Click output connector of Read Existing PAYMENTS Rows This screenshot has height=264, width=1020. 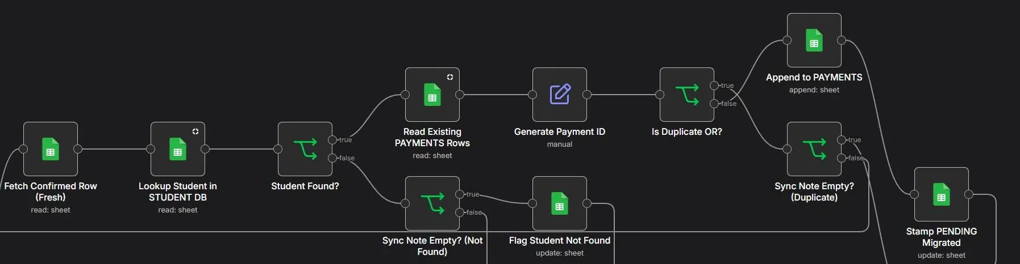460,95
